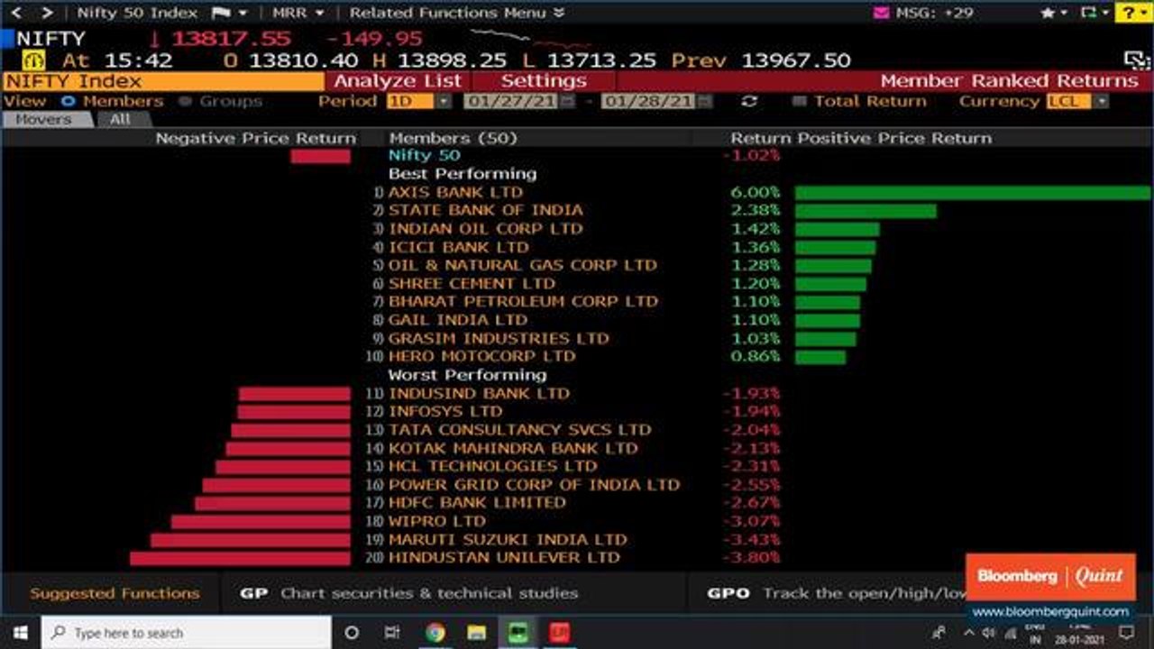Screen dimensions: 1154x649
Task: Open the yellow help question-mark dropdown
Action: [1133, 13]
